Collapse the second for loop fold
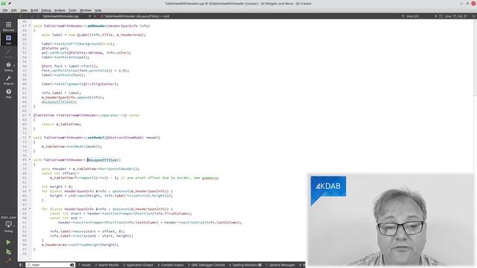Image resolution: width=477 pixels, height=268 pixels. (x=30, y=209)
